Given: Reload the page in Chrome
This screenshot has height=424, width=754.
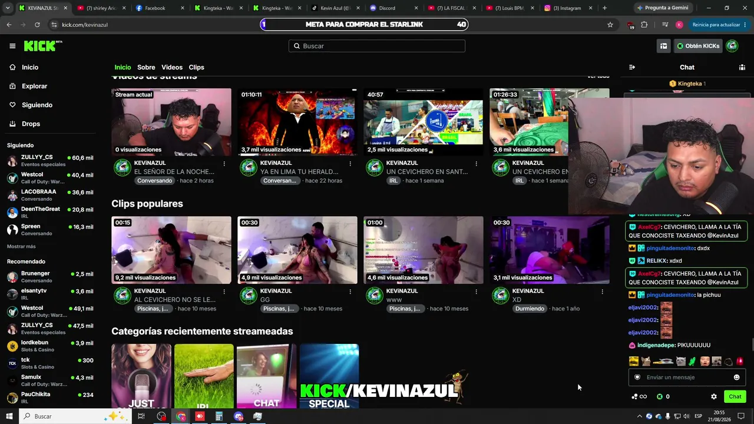Looking at the screenshot, I should pos(37,25).
